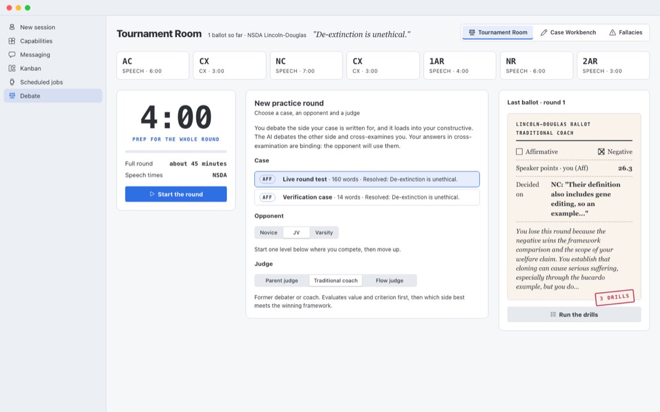Select Varsity opponent level

(x=324, y=232)
